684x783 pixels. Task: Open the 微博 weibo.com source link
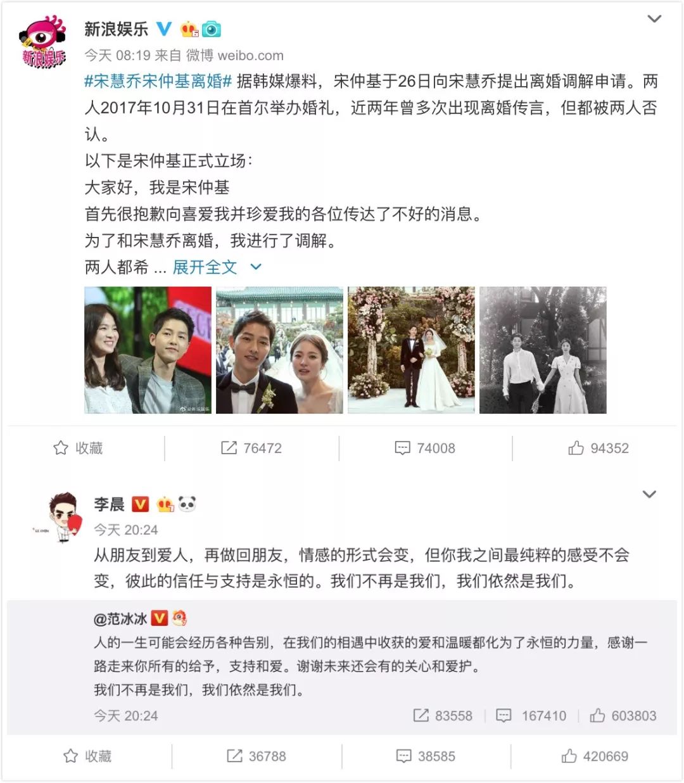(x=234, y=56)
